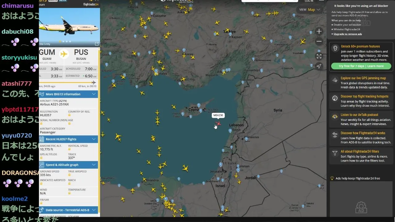Click the Country of Reg locked padlock icon
Image resolution: width=395 pixels, height=222 pixels.
69,115
